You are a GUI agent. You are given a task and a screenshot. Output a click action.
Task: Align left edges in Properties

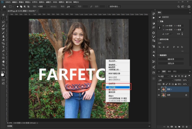(159, 47)
